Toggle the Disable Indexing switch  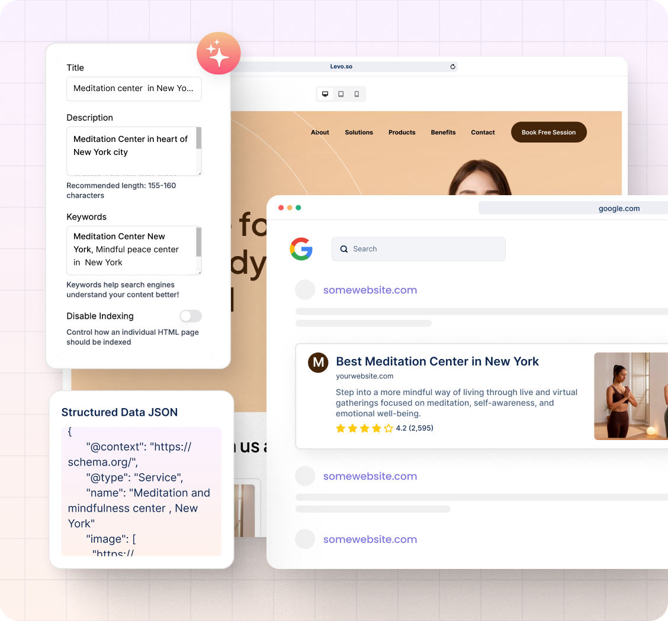point(191,316)
